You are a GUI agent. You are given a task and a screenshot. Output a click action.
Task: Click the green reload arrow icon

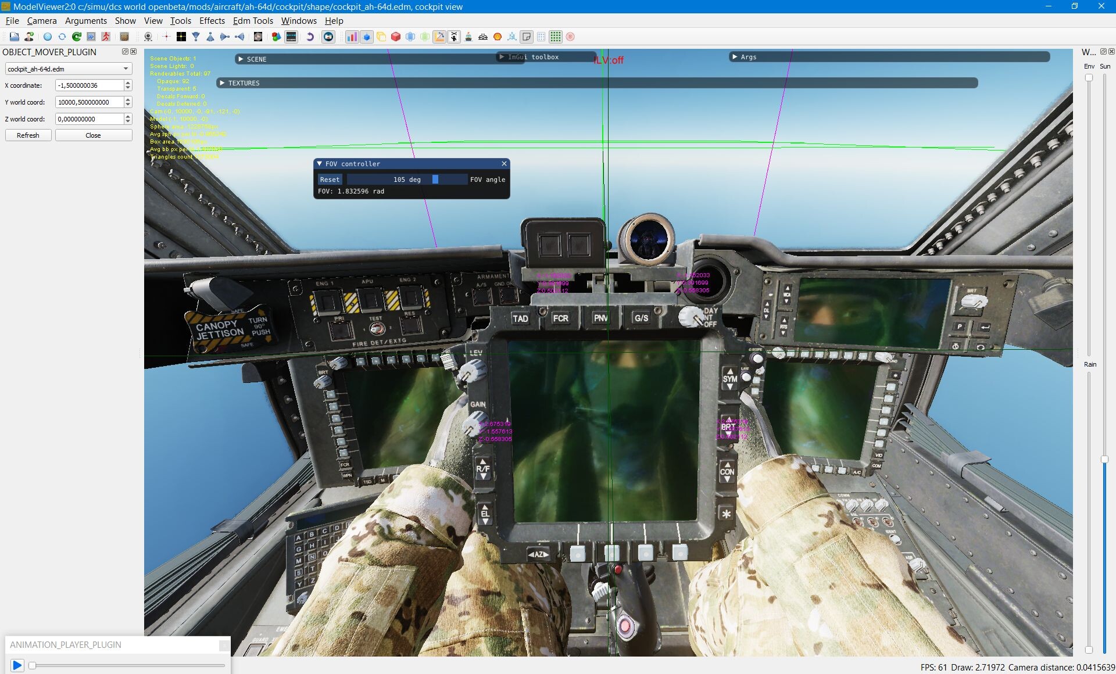tap(77, 37)
